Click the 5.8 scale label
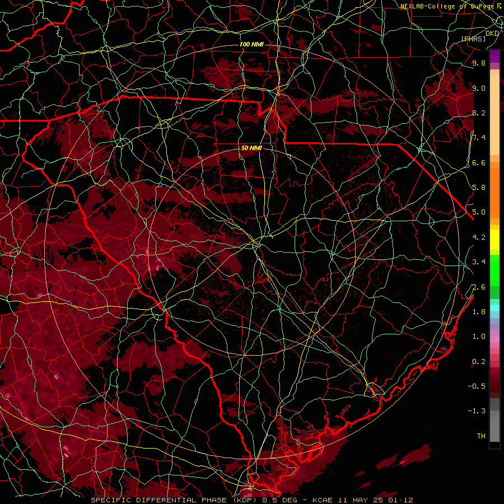The image size is (504, 504). (479, 188)
